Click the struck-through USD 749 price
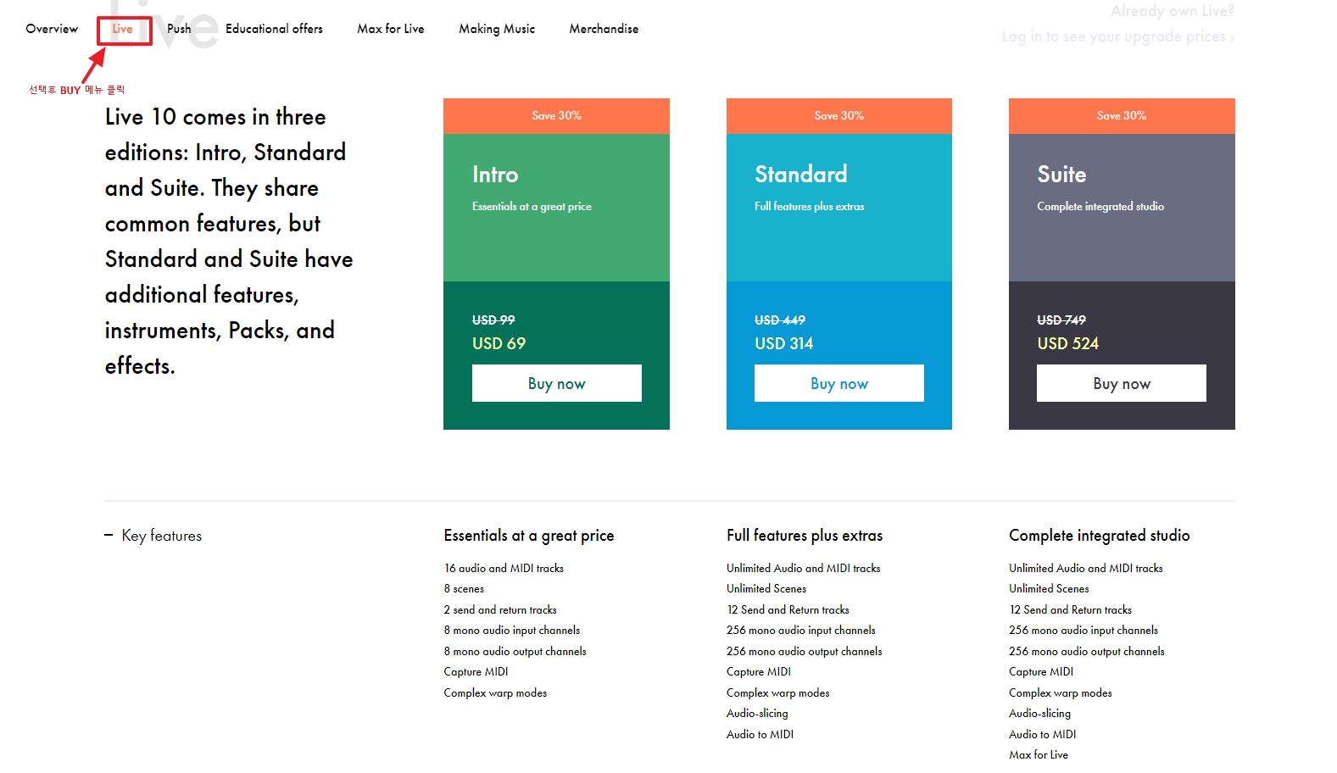This screenshot has height=773, width=1337. click(1061, 320)
